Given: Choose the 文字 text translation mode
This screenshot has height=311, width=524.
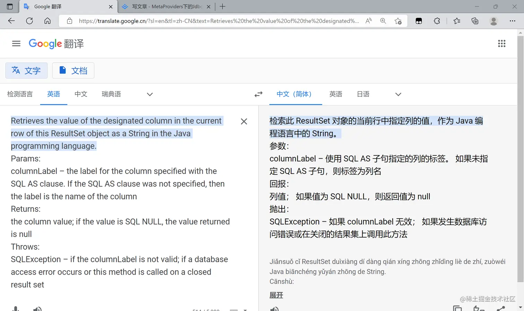Looking at the screenshot, I should click(x=26, y=71).
